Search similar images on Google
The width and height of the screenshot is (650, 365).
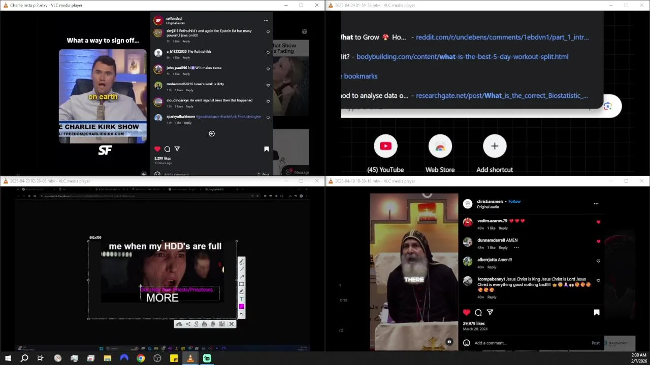tap(196, 324)
